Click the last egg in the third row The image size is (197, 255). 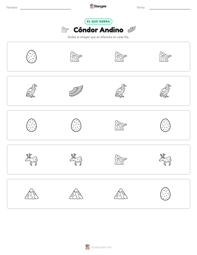165,125
